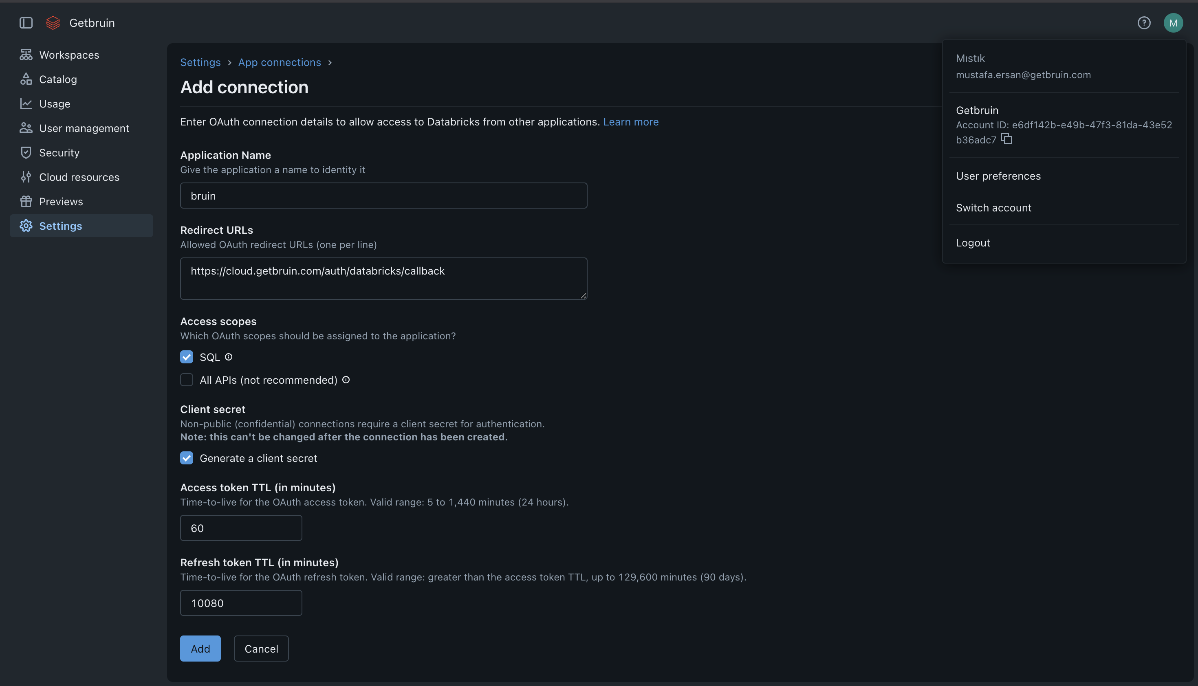Click the Redirect URLs textarea resize handle
This screenshot has width=1198, height=686.
point(584,295)
